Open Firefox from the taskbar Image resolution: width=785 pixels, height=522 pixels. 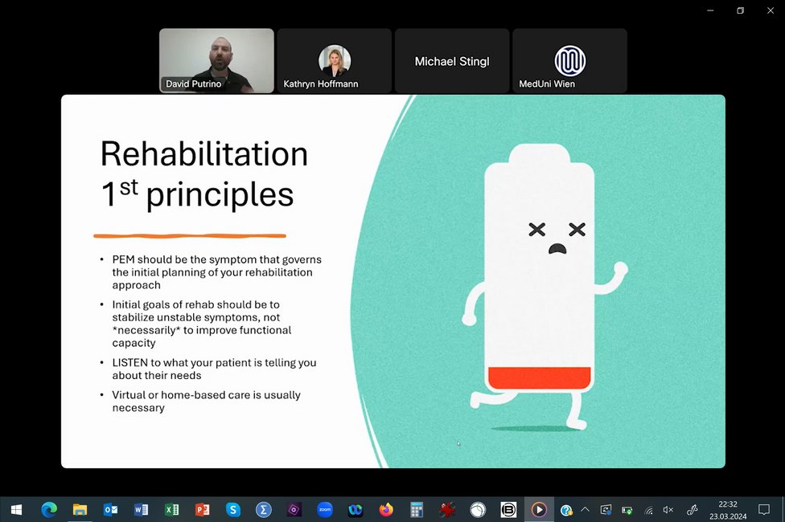coord(386,509)
